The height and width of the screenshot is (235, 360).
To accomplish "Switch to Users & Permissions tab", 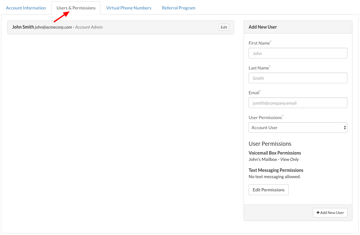I will click(76, 8).
